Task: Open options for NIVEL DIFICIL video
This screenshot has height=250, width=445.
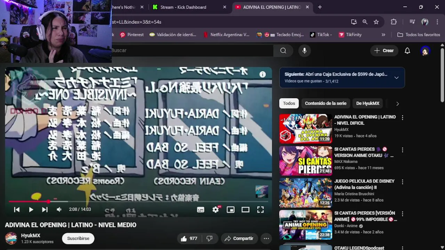Action: tap(403, 118)
